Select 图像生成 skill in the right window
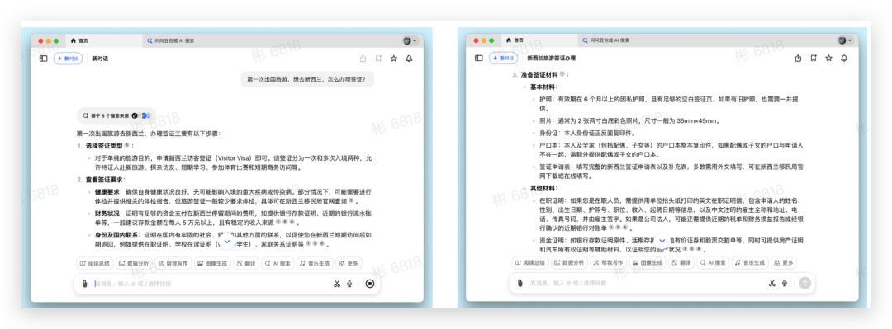Image resolution: width=892 pixels, height=329 pixels. [648, 262]
